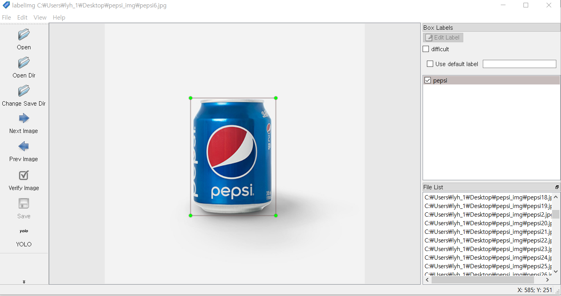Maximize the labelImg window

526,5
